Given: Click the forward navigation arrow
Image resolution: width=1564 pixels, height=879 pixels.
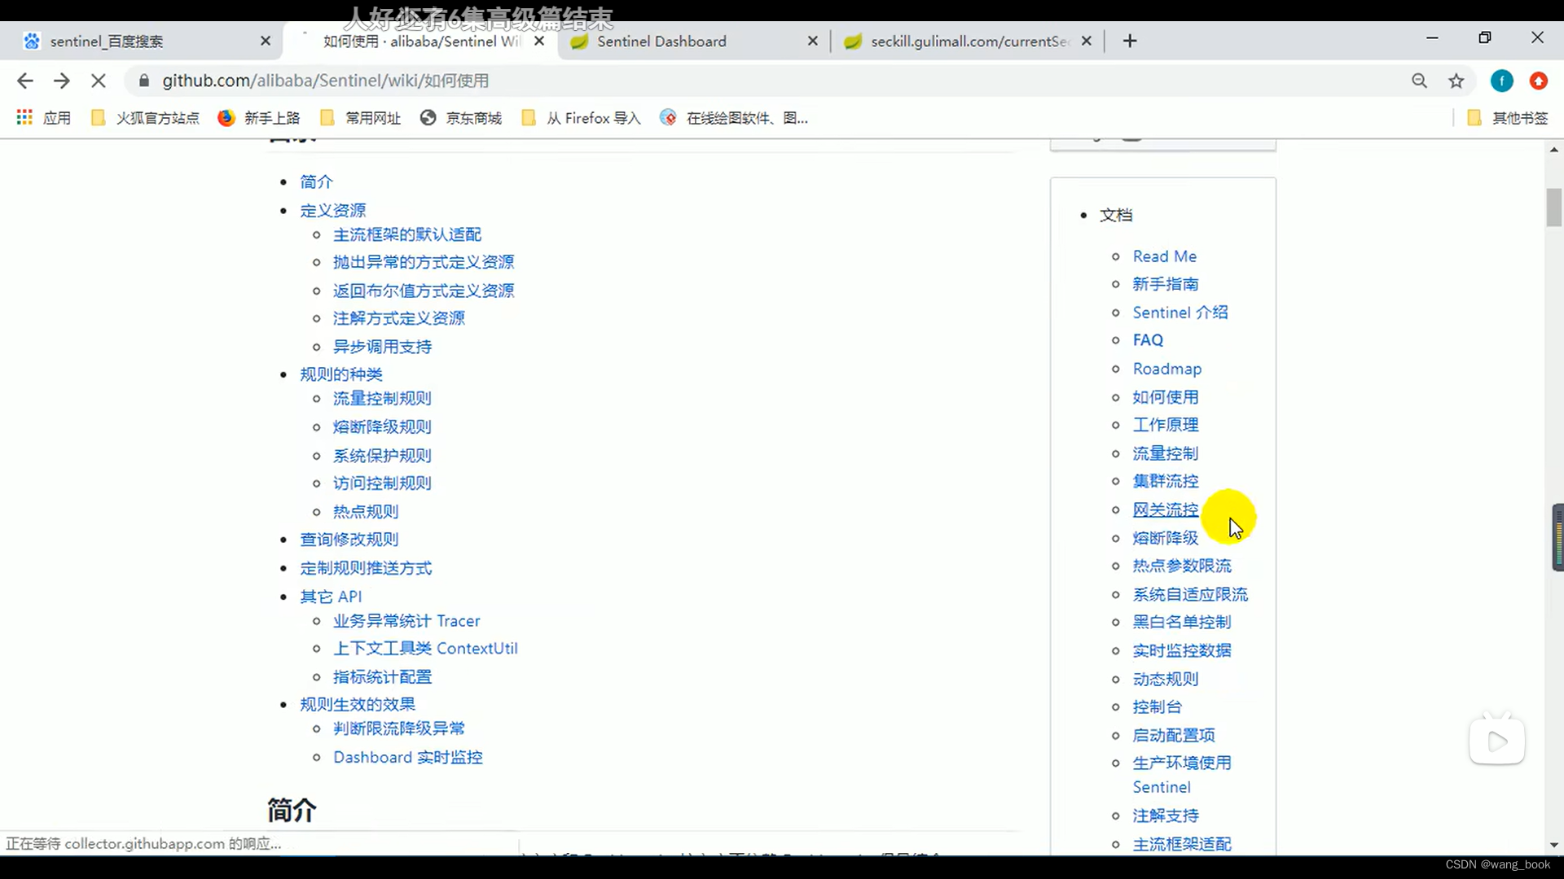Looking at the screenshot, I should [62, 81].
